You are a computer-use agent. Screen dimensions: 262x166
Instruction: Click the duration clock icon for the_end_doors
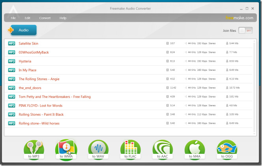(167, 88)
